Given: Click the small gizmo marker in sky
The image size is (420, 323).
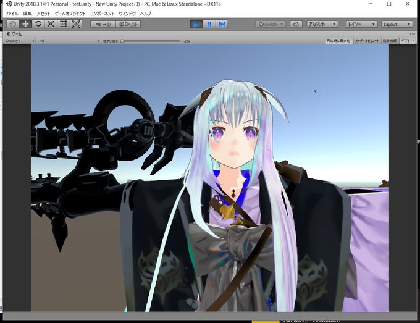Looking at the screenshot, I should click(315, 91).
